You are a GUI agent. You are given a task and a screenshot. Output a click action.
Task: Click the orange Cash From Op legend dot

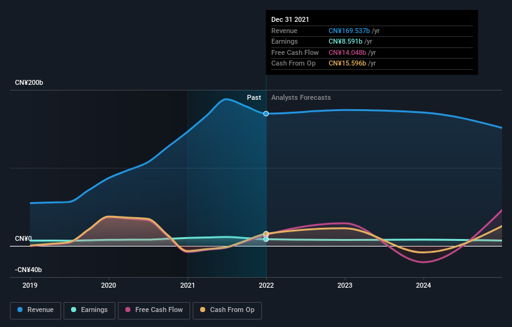point(203,310)
